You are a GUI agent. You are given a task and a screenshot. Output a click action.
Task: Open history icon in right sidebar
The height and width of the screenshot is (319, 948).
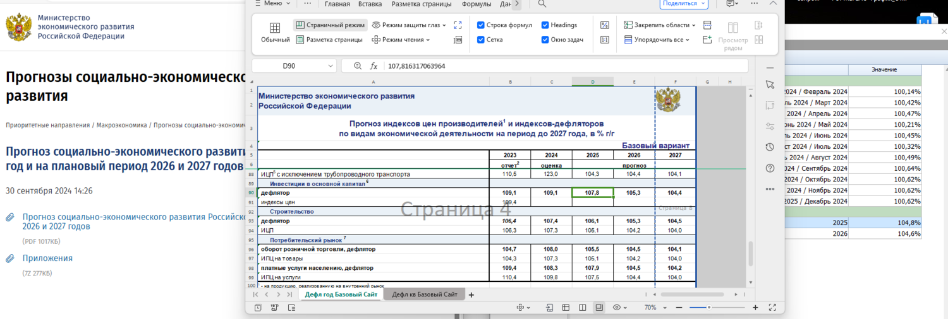769,147
